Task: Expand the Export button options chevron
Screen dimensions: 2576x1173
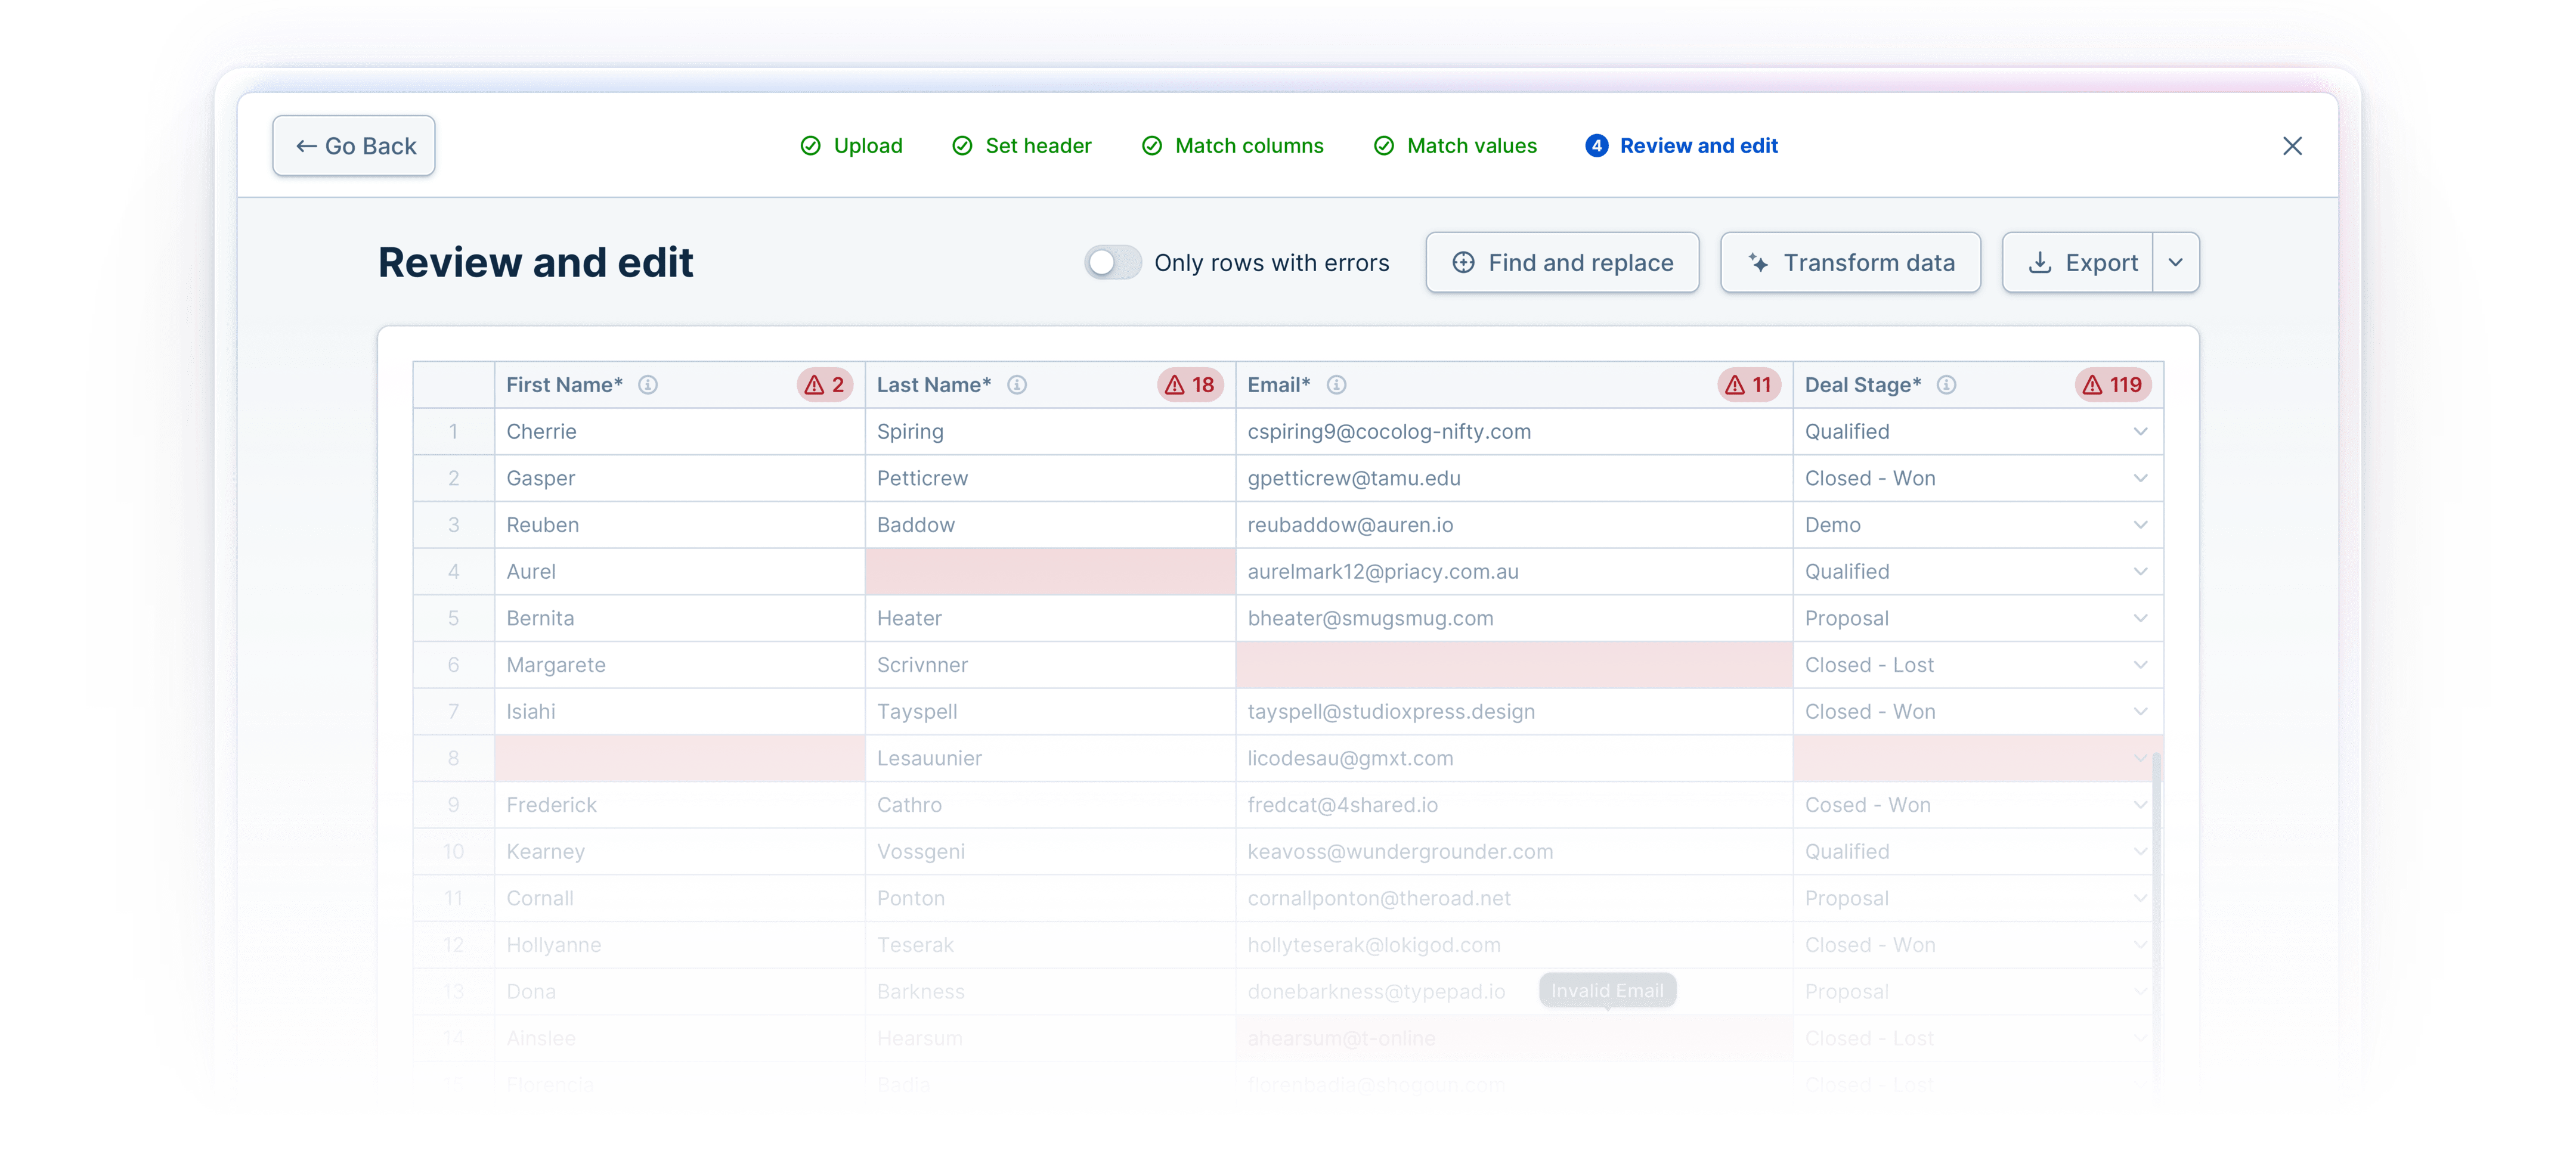Action: tap(2176, 262)
